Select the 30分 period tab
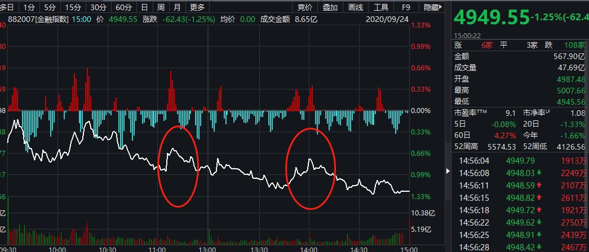The image size is (589, 252). [98, 7]
